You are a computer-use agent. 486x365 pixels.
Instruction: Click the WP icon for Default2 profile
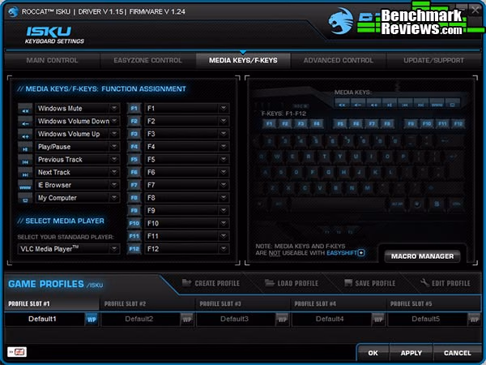(187, 320)
